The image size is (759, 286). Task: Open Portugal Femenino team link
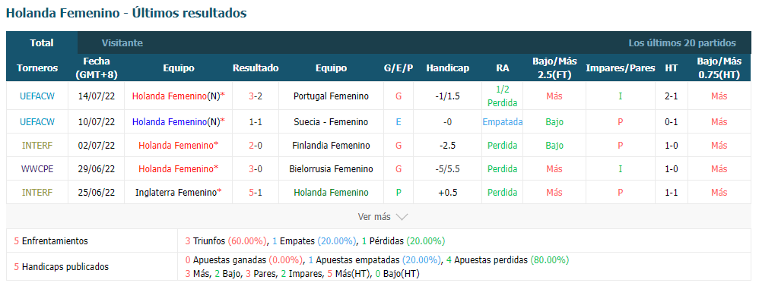(x=331, y=96)
